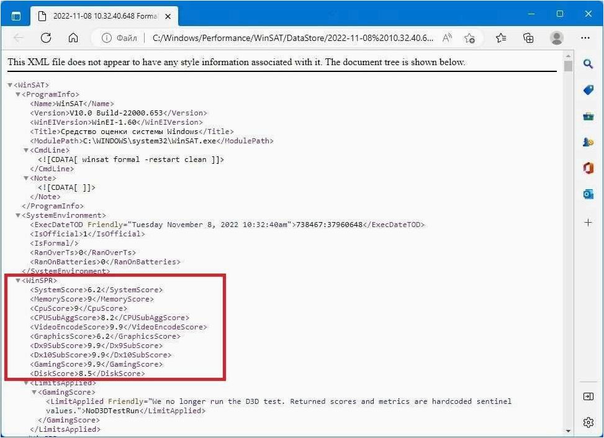Viewport: 604px width, 438px height.
Task: Click the CPUSubAggScore 8.2 line
Action: (x=110, y=318)
